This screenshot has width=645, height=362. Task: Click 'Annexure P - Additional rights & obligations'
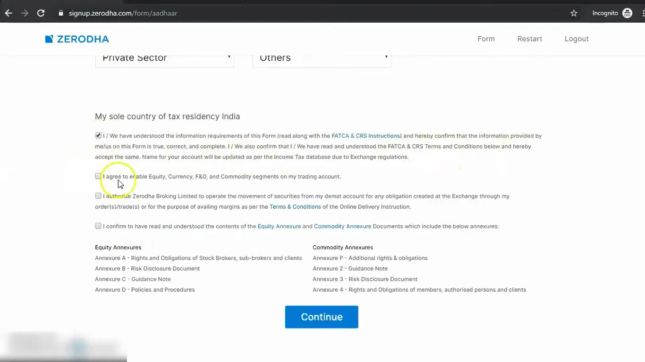coord(370,258)
